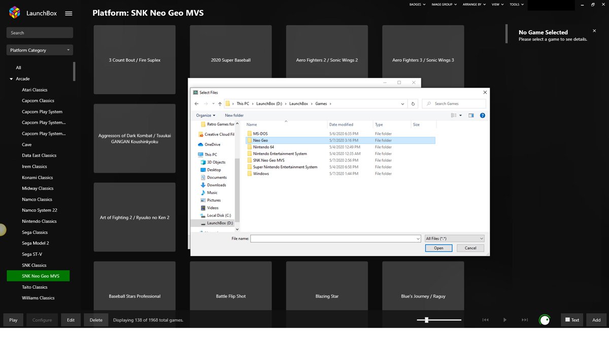
Task: Open the Platform Category dropdown
Action: coord(40,50)
